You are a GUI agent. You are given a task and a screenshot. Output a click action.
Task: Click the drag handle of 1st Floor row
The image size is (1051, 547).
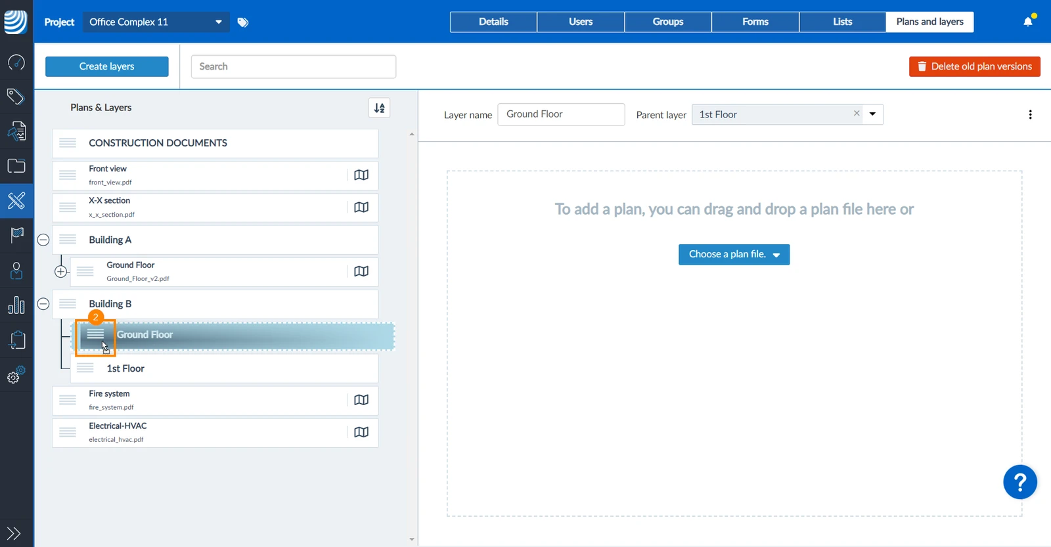pos(85,368)
